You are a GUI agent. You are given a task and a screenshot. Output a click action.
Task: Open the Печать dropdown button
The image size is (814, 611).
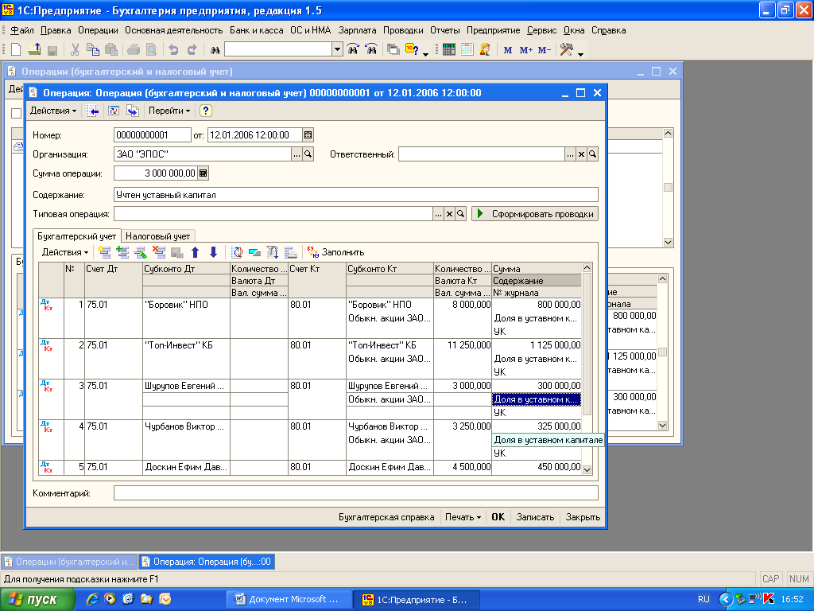click(x=463, y=517)
